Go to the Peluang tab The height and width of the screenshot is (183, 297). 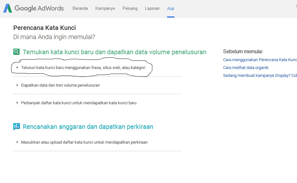coord(130,9)
